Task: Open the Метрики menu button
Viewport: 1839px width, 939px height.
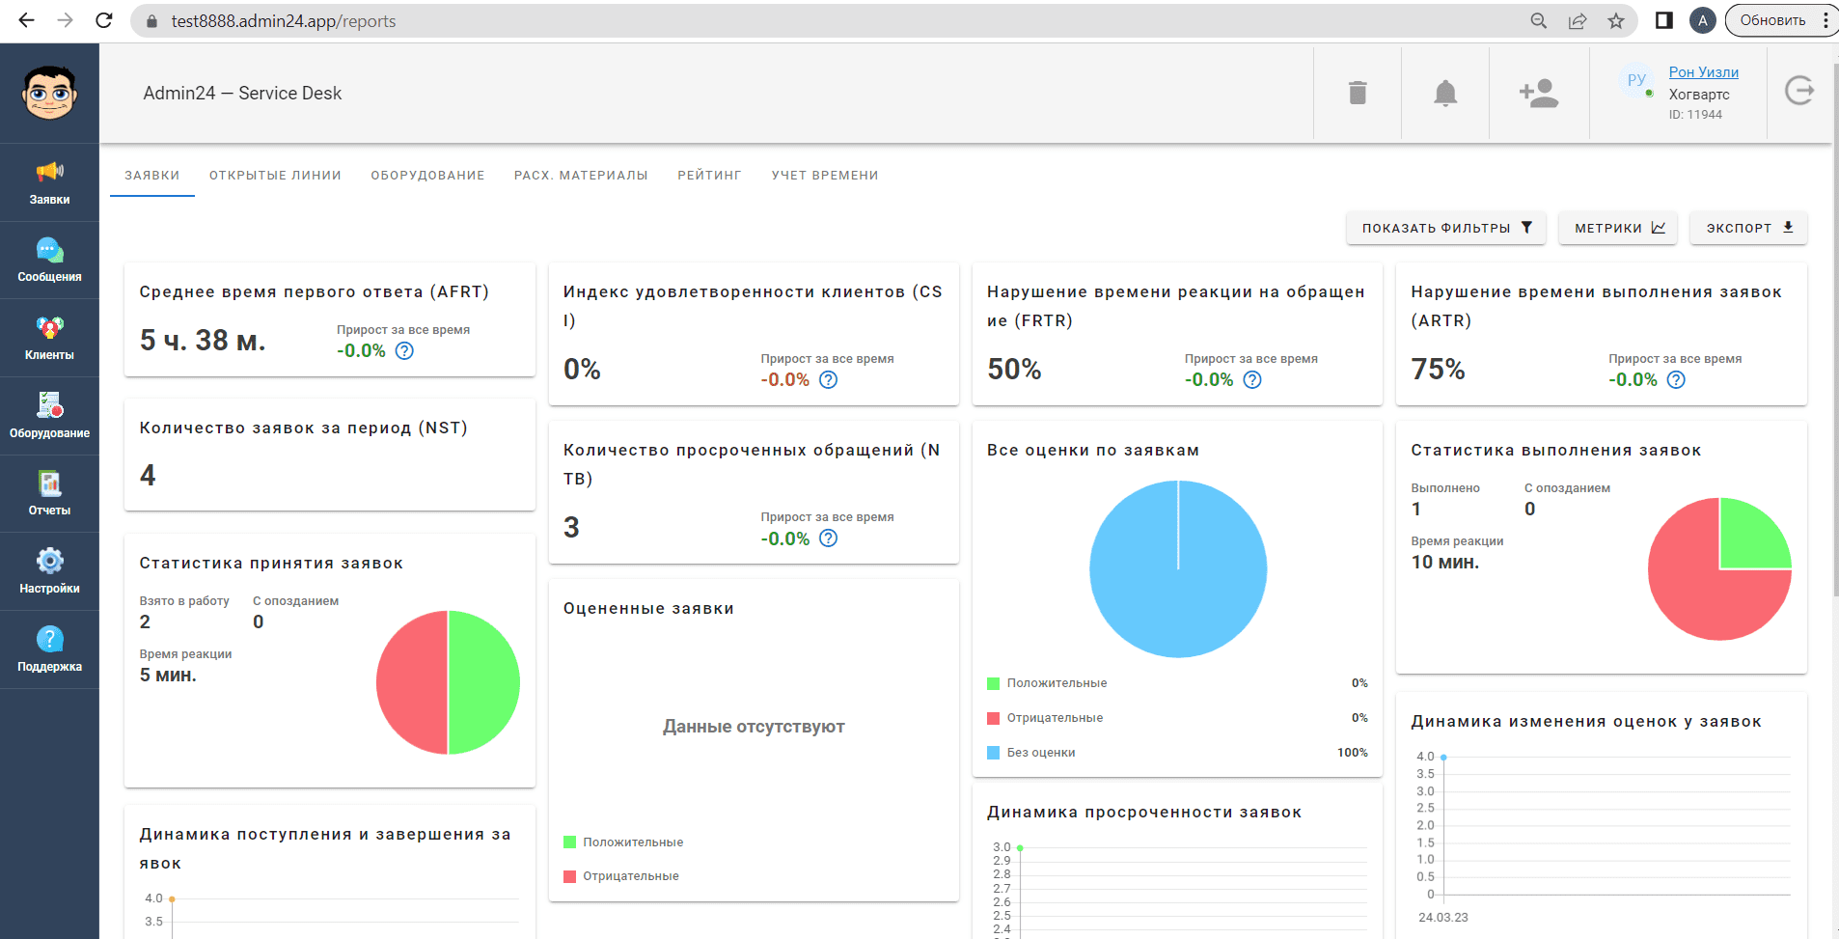Action: point(1618,229)
